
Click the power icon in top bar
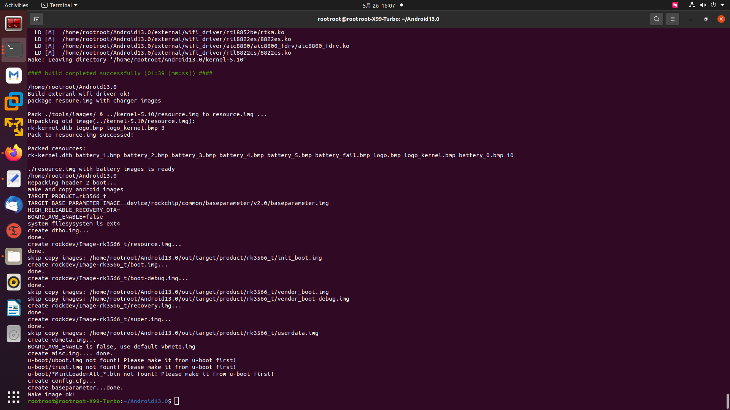[713, 5]
